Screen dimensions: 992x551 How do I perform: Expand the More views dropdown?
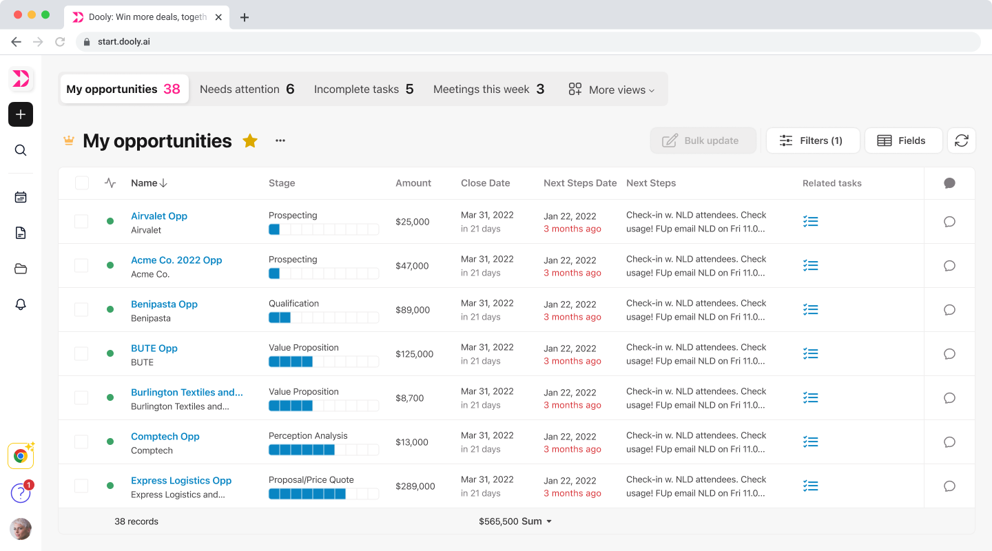(x=612, y=90)
